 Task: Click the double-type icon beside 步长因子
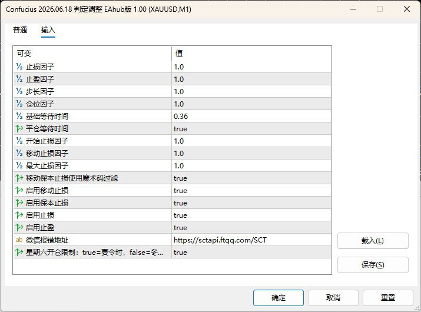pos(19,91)
